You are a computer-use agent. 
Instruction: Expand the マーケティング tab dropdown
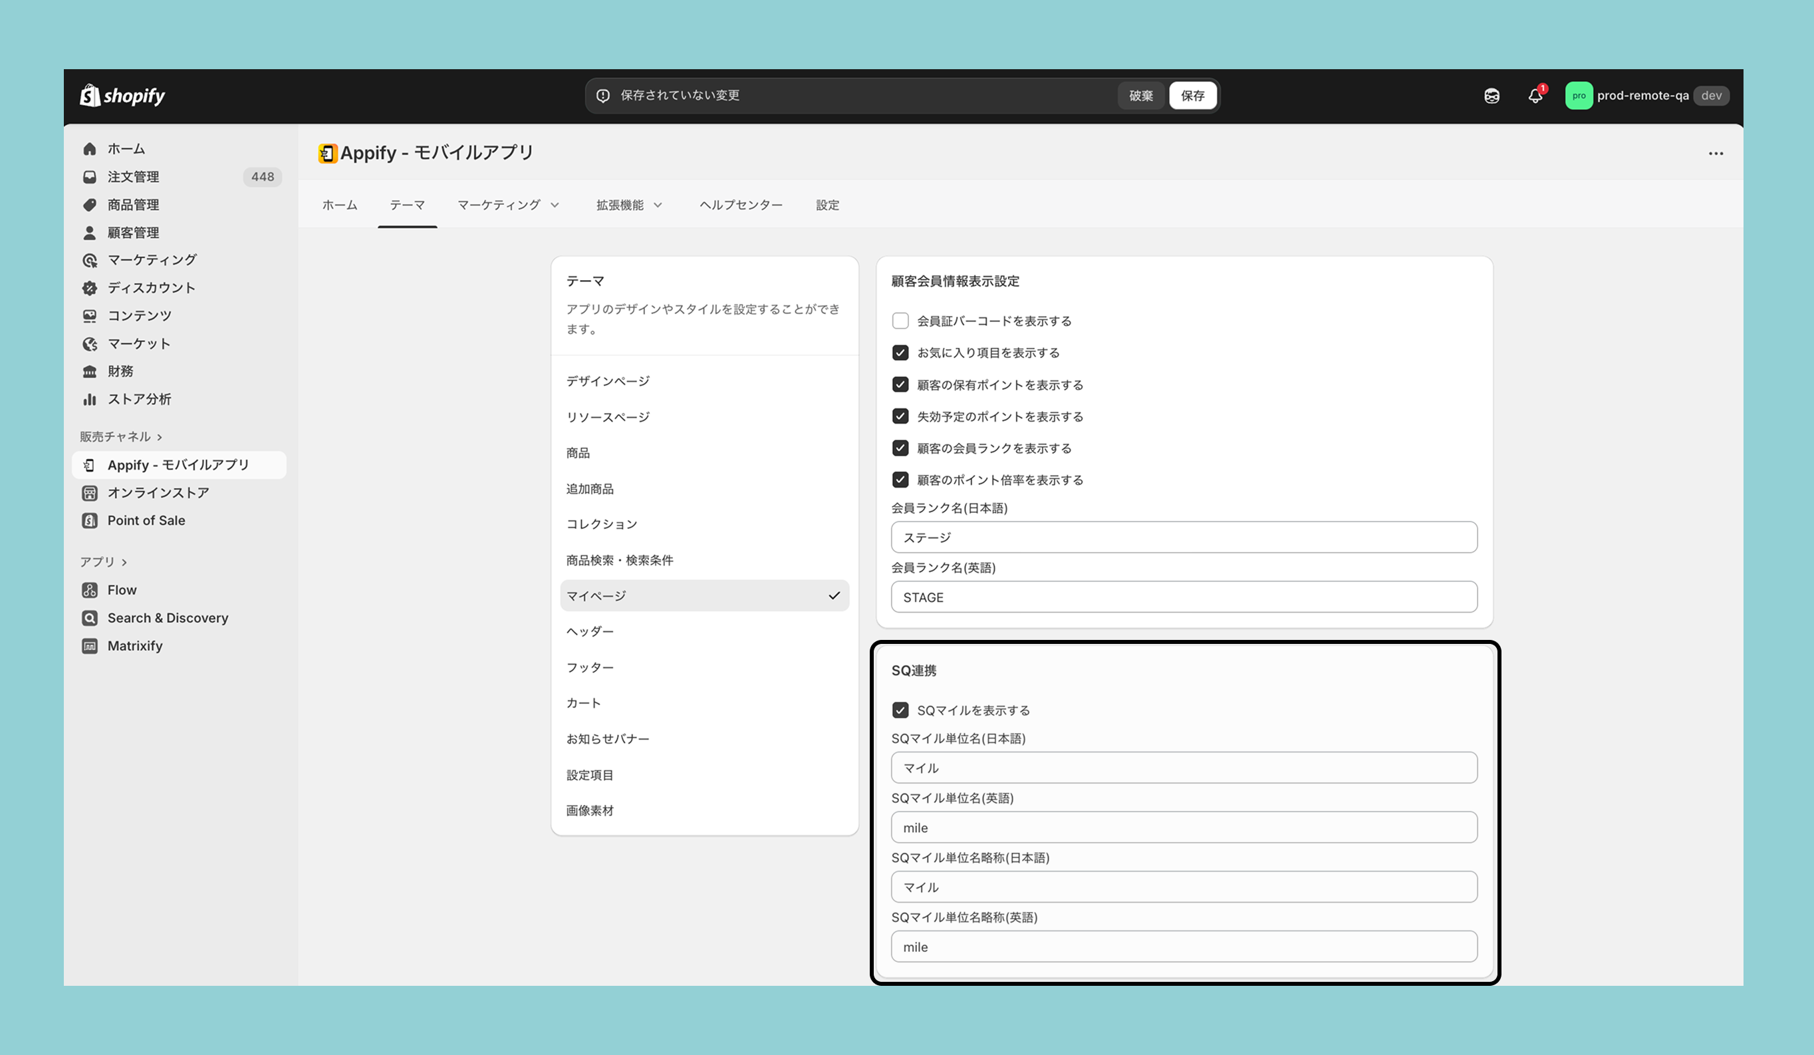pyautogui.click(x=508, y=206)
